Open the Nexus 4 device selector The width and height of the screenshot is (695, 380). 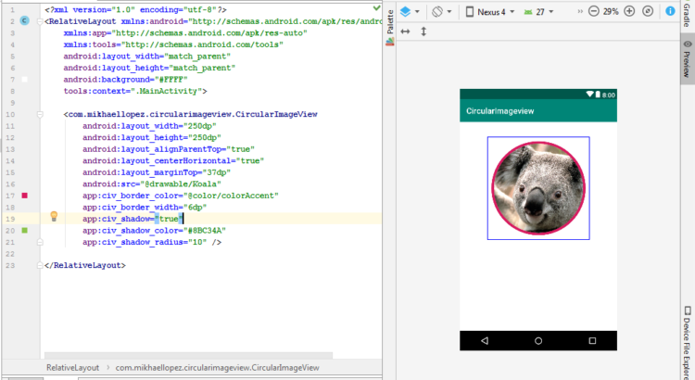491,12
